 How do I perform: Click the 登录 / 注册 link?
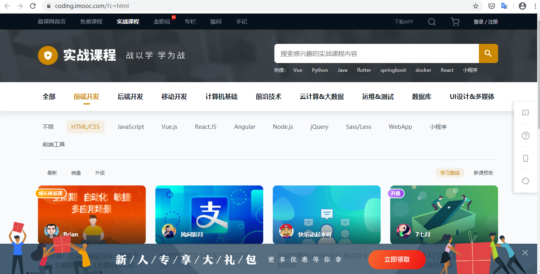click(486, 22)
